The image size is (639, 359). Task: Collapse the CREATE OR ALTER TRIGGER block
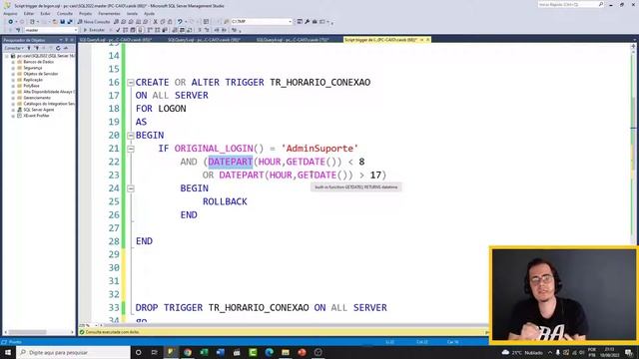click(x=131, y=82)
